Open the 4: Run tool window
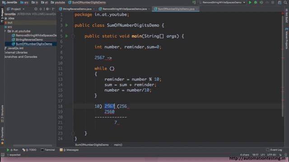 coord(12,150)
